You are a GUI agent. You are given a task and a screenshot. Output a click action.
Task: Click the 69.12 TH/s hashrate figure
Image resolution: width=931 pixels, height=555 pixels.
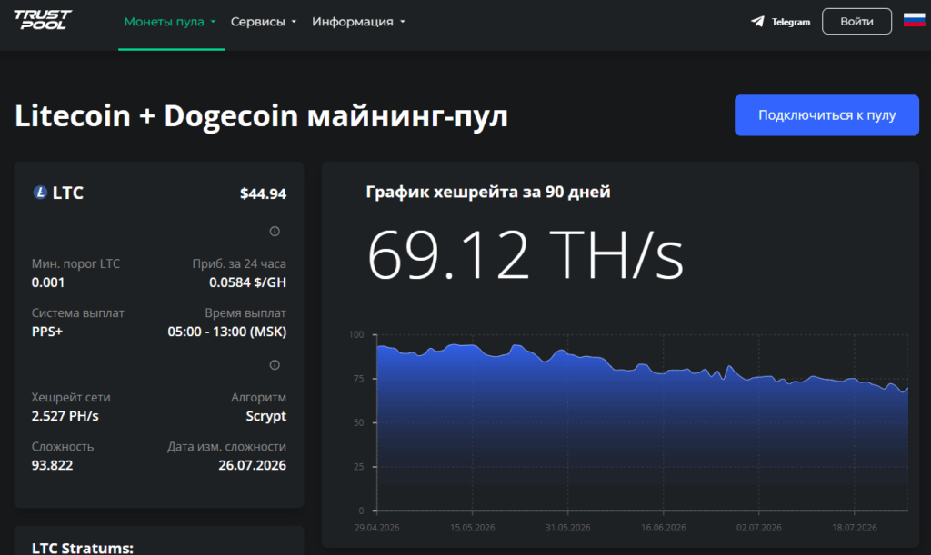pyautogui.click(x=526, y=255)
